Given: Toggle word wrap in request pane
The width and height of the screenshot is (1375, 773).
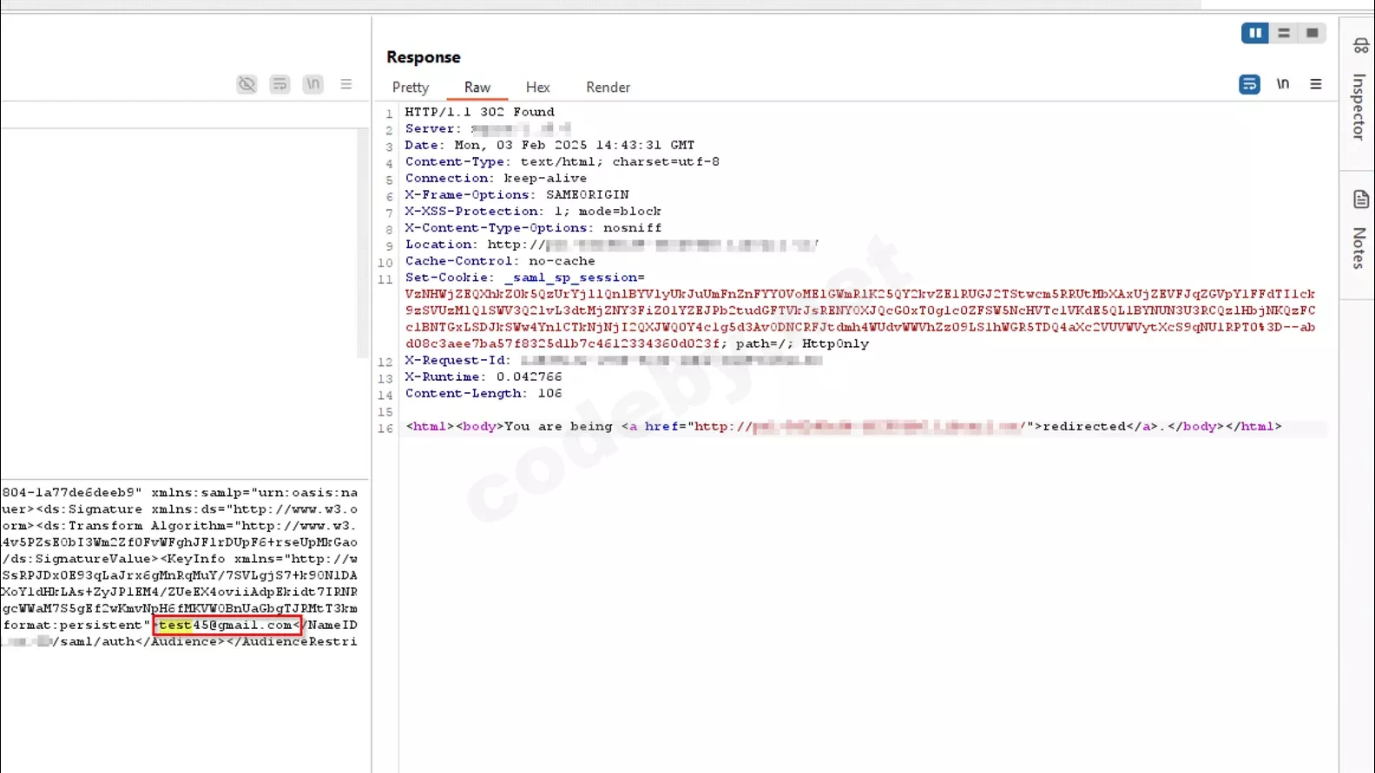Looking at the screenshot, I should [x=280, y=84].
